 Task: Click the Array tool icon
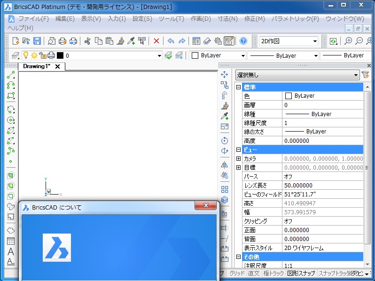coord(224,189)
